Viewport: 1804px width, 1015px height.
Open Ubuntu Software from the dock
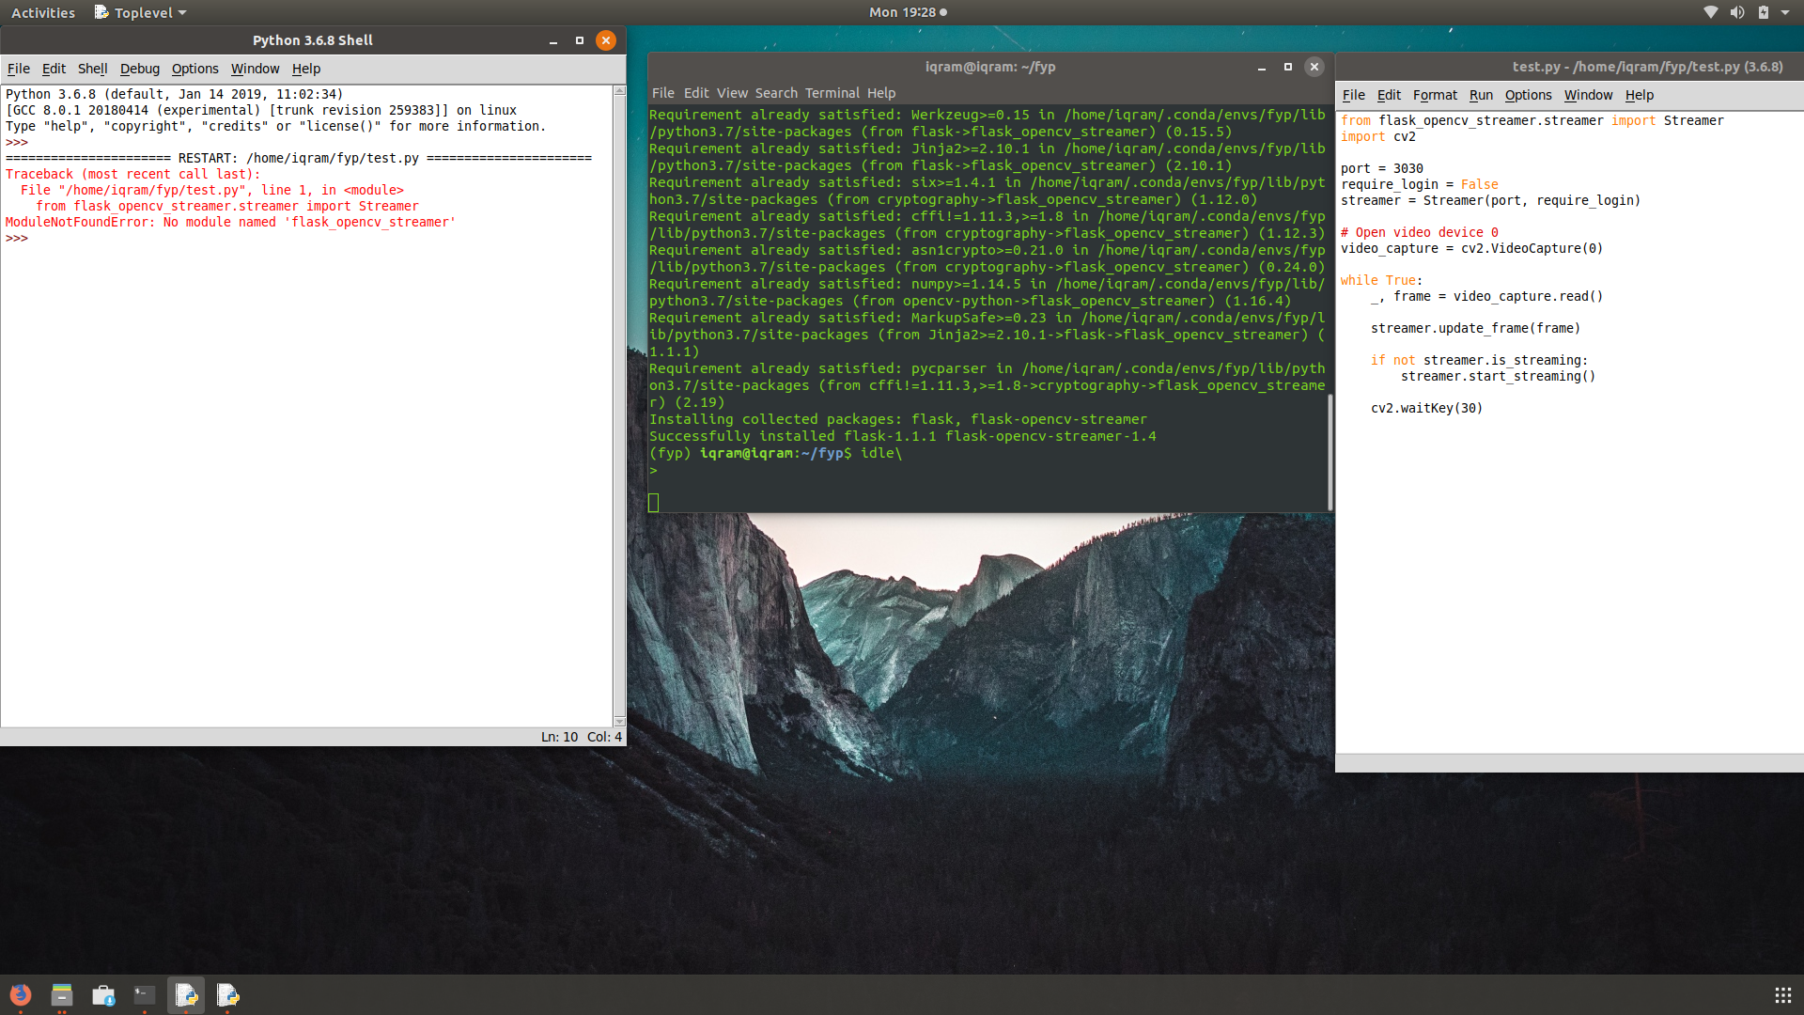tap(102, 994)
